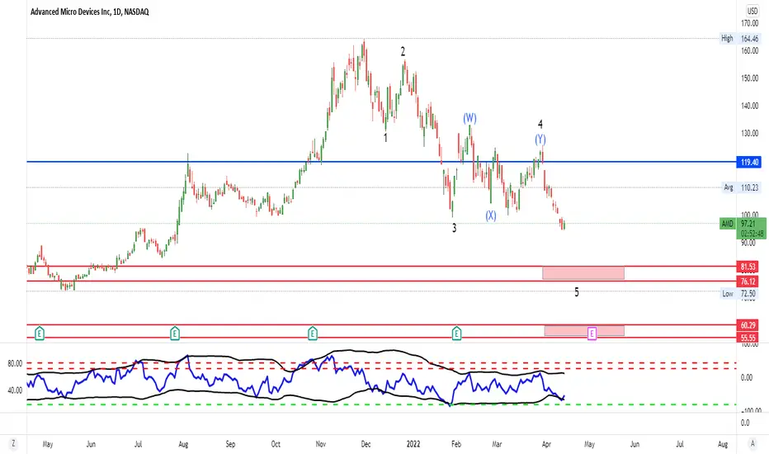Click the 140.00 price axis value
This screenshot has width=769, height=454.
click(749, 106)
